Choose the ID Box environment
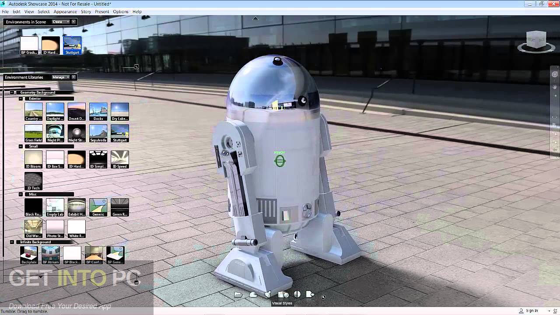560x315 pixels. tap(55, 160)
